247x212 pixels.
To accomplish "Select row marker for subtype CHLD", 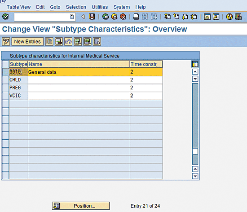I will coord(6,80).
